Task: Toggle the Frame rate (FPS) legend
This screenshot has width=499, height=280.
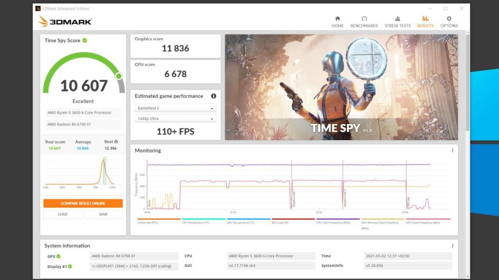Action: pos(159,221)
